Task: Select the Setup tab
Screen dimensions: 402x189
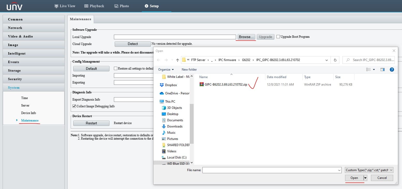Action: pos(152,6)
